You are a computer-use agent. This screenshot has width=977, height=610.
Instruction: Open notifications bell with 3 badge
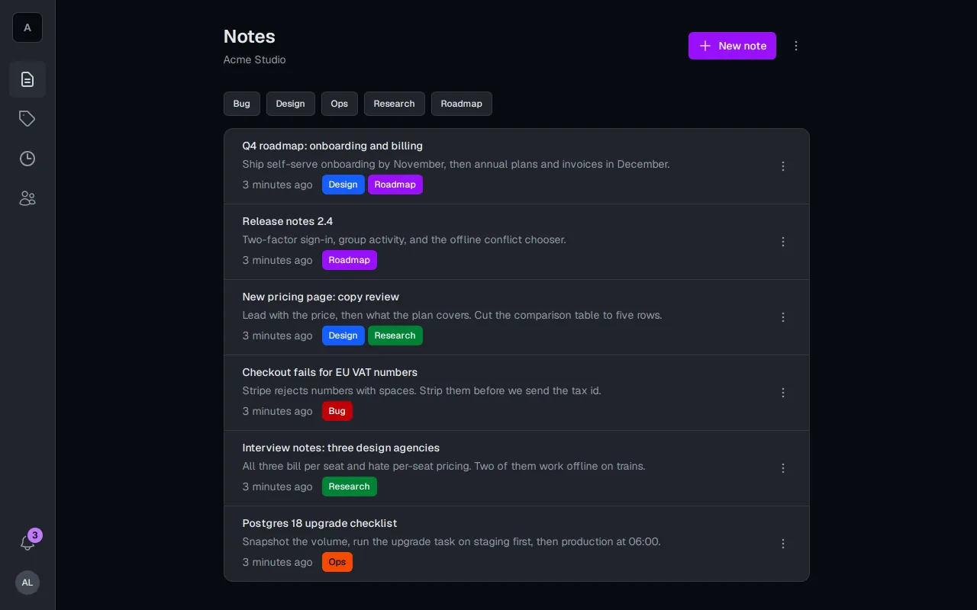(27, 543)
